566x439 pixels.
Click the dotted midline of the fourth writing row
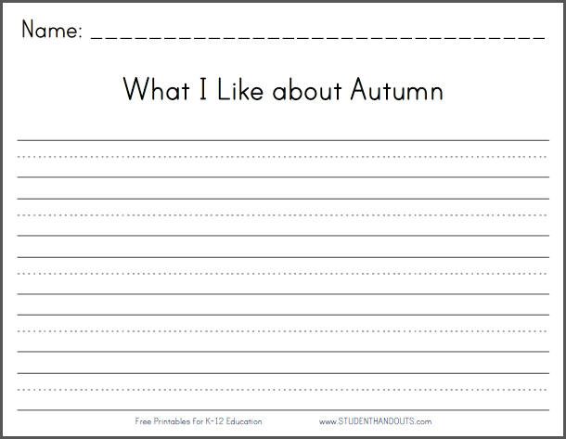click(x=283, y=331)
